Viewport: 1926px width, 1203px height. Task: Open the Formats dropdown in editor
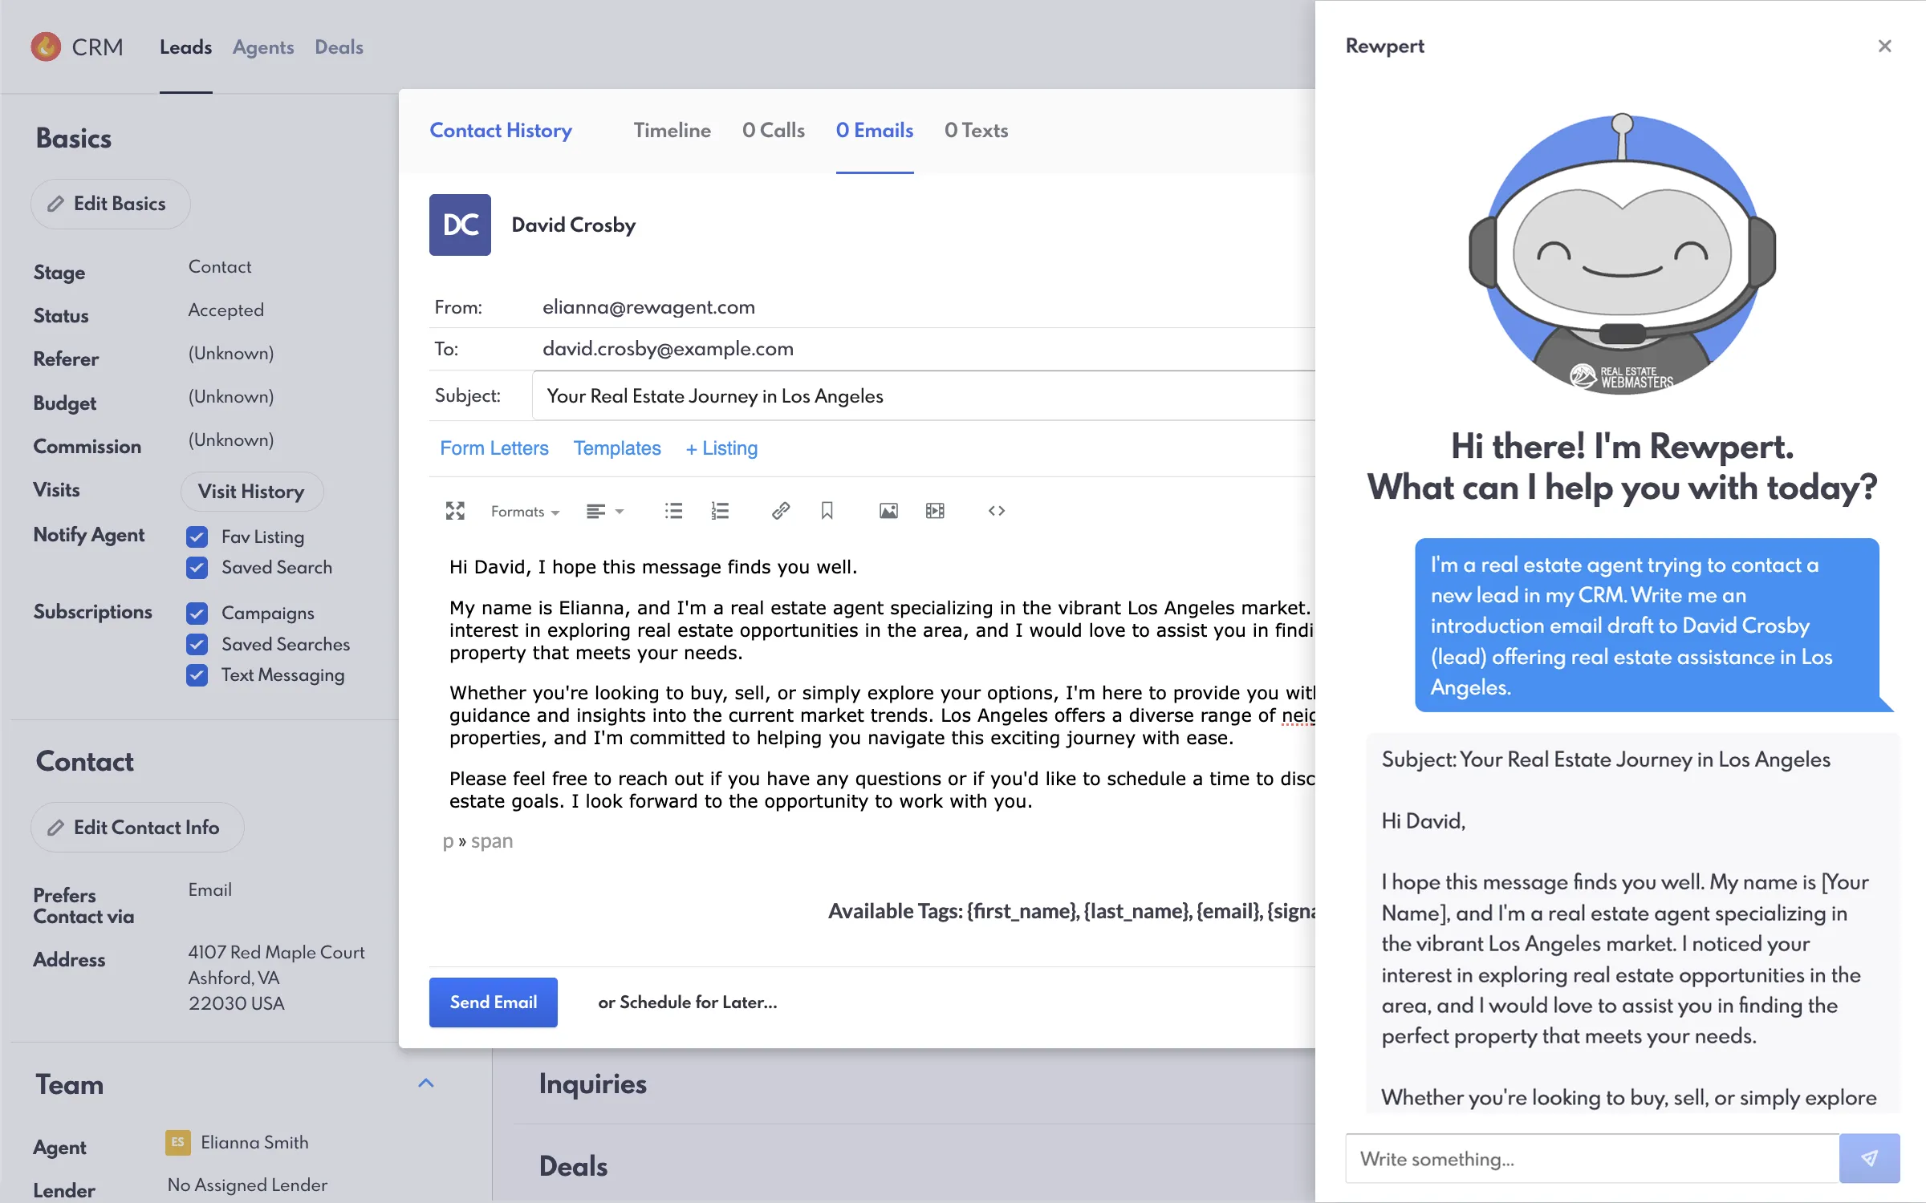[x=525, y=512]
